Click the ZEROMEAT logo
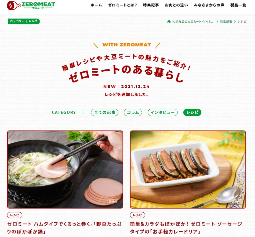This screenshot has width=255, height=237. [x=31, y=5]
